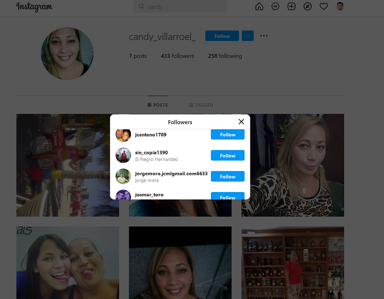Open the 433 followers list
Image resolution: width=384 pixels, height=299 pixels.
coord(177,56)
